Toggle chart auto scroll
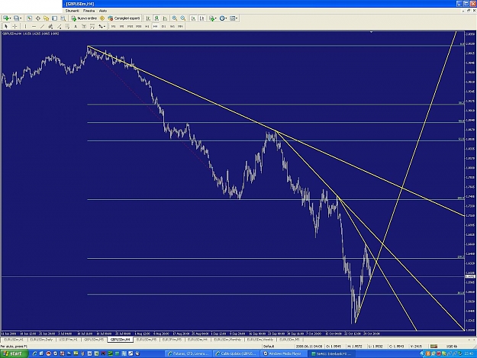The image size is (477, 358). (x=193, y=18)
